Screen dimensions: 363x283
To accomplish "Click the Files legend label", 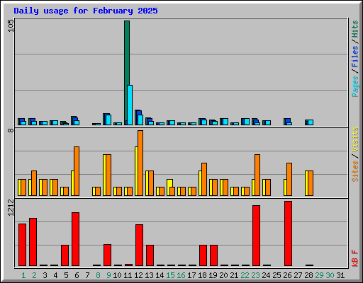I will point(355,57).
